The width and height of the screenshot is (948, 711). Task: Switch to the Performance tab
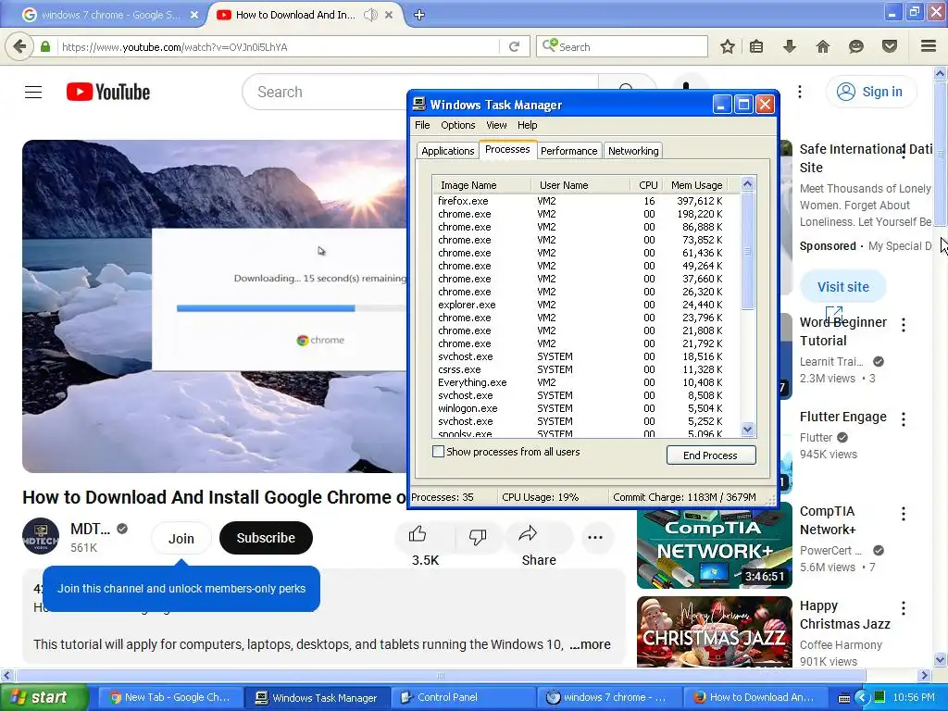tap(568, 151)
